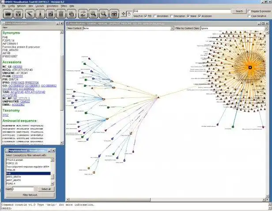Click the checkmark validate toolbar icon
Screen dimensions: 272x211
coord(50,14)
